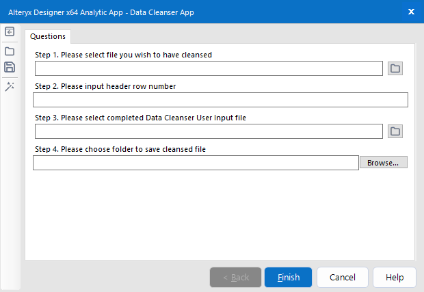Click the Finish button

(288, 277)
